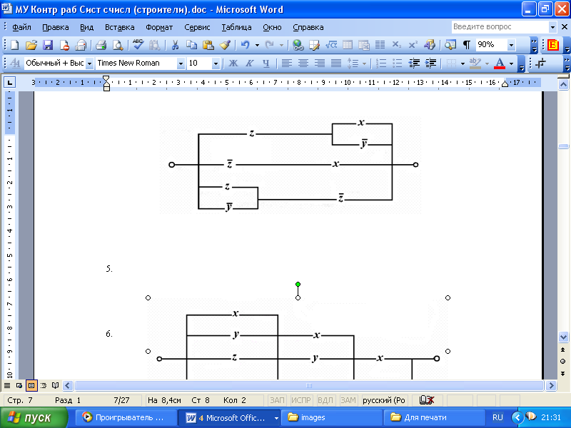The image size is (571, 428).
Task: Click the vertical scrollbar down arrow
Action: (563, 337)
